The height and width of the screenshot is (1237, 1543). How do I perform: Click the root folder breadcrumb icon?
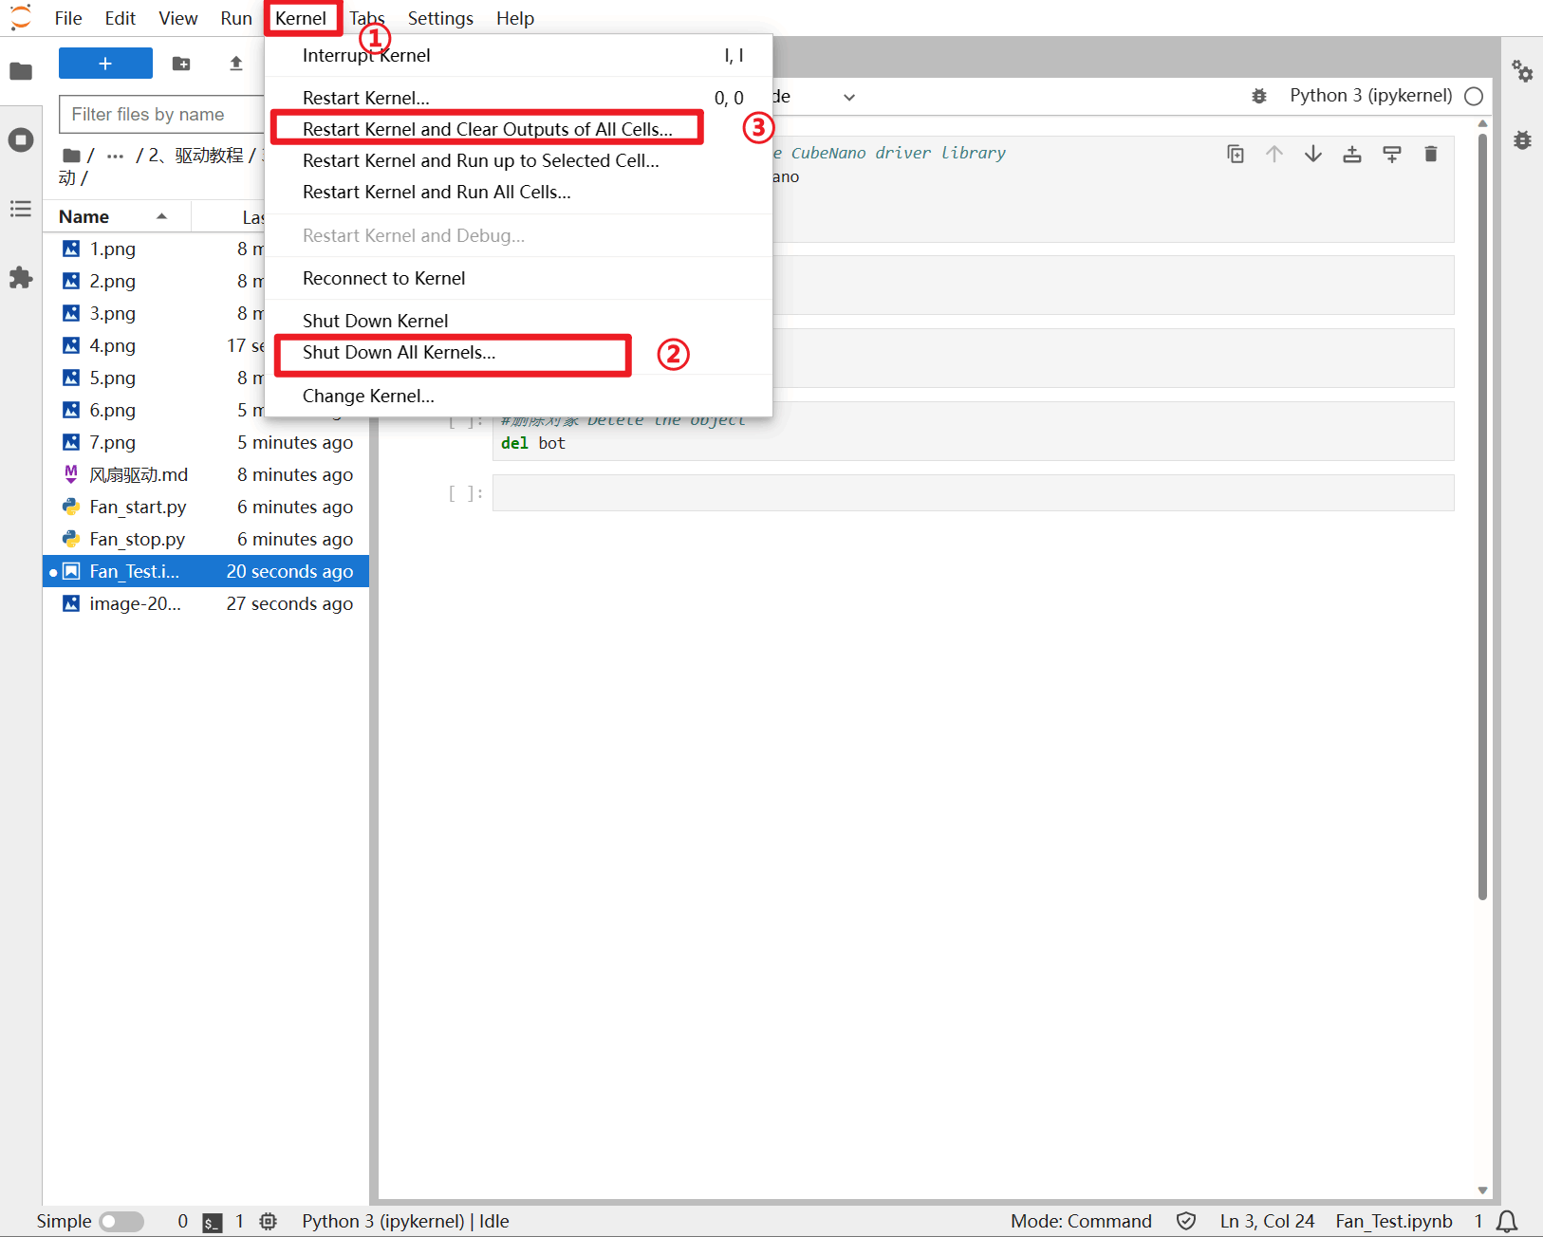[x=71, y=156]
